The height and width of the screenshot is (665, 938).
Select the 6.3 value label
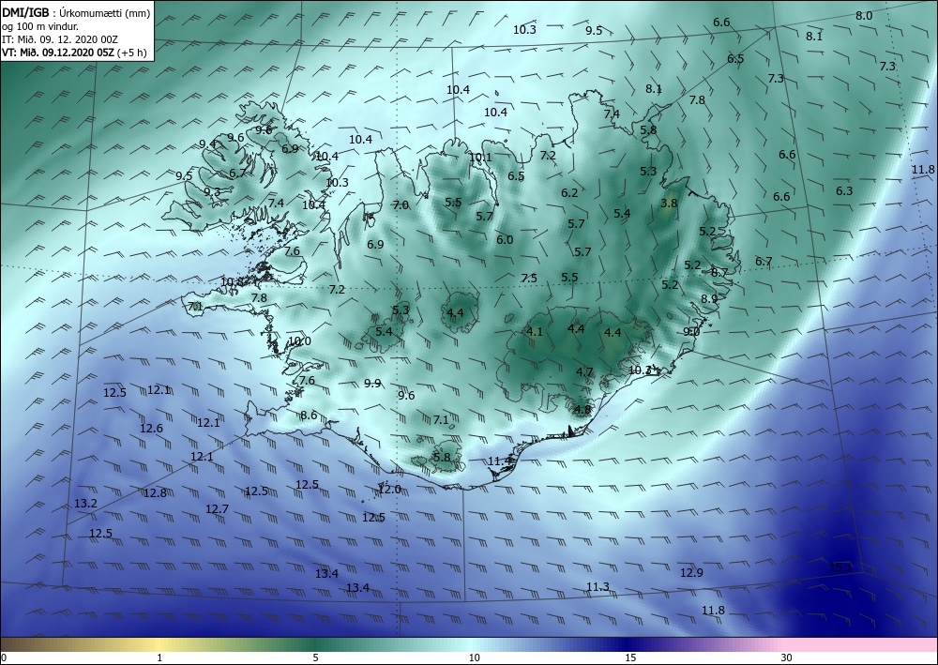(x=844, y=191)
